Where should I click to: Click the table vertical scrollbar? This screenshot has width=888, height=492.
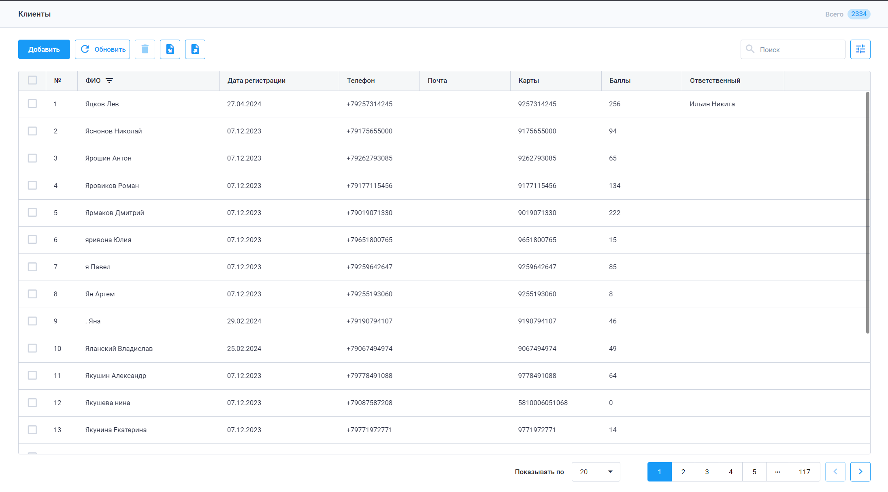tap(868, 213)
